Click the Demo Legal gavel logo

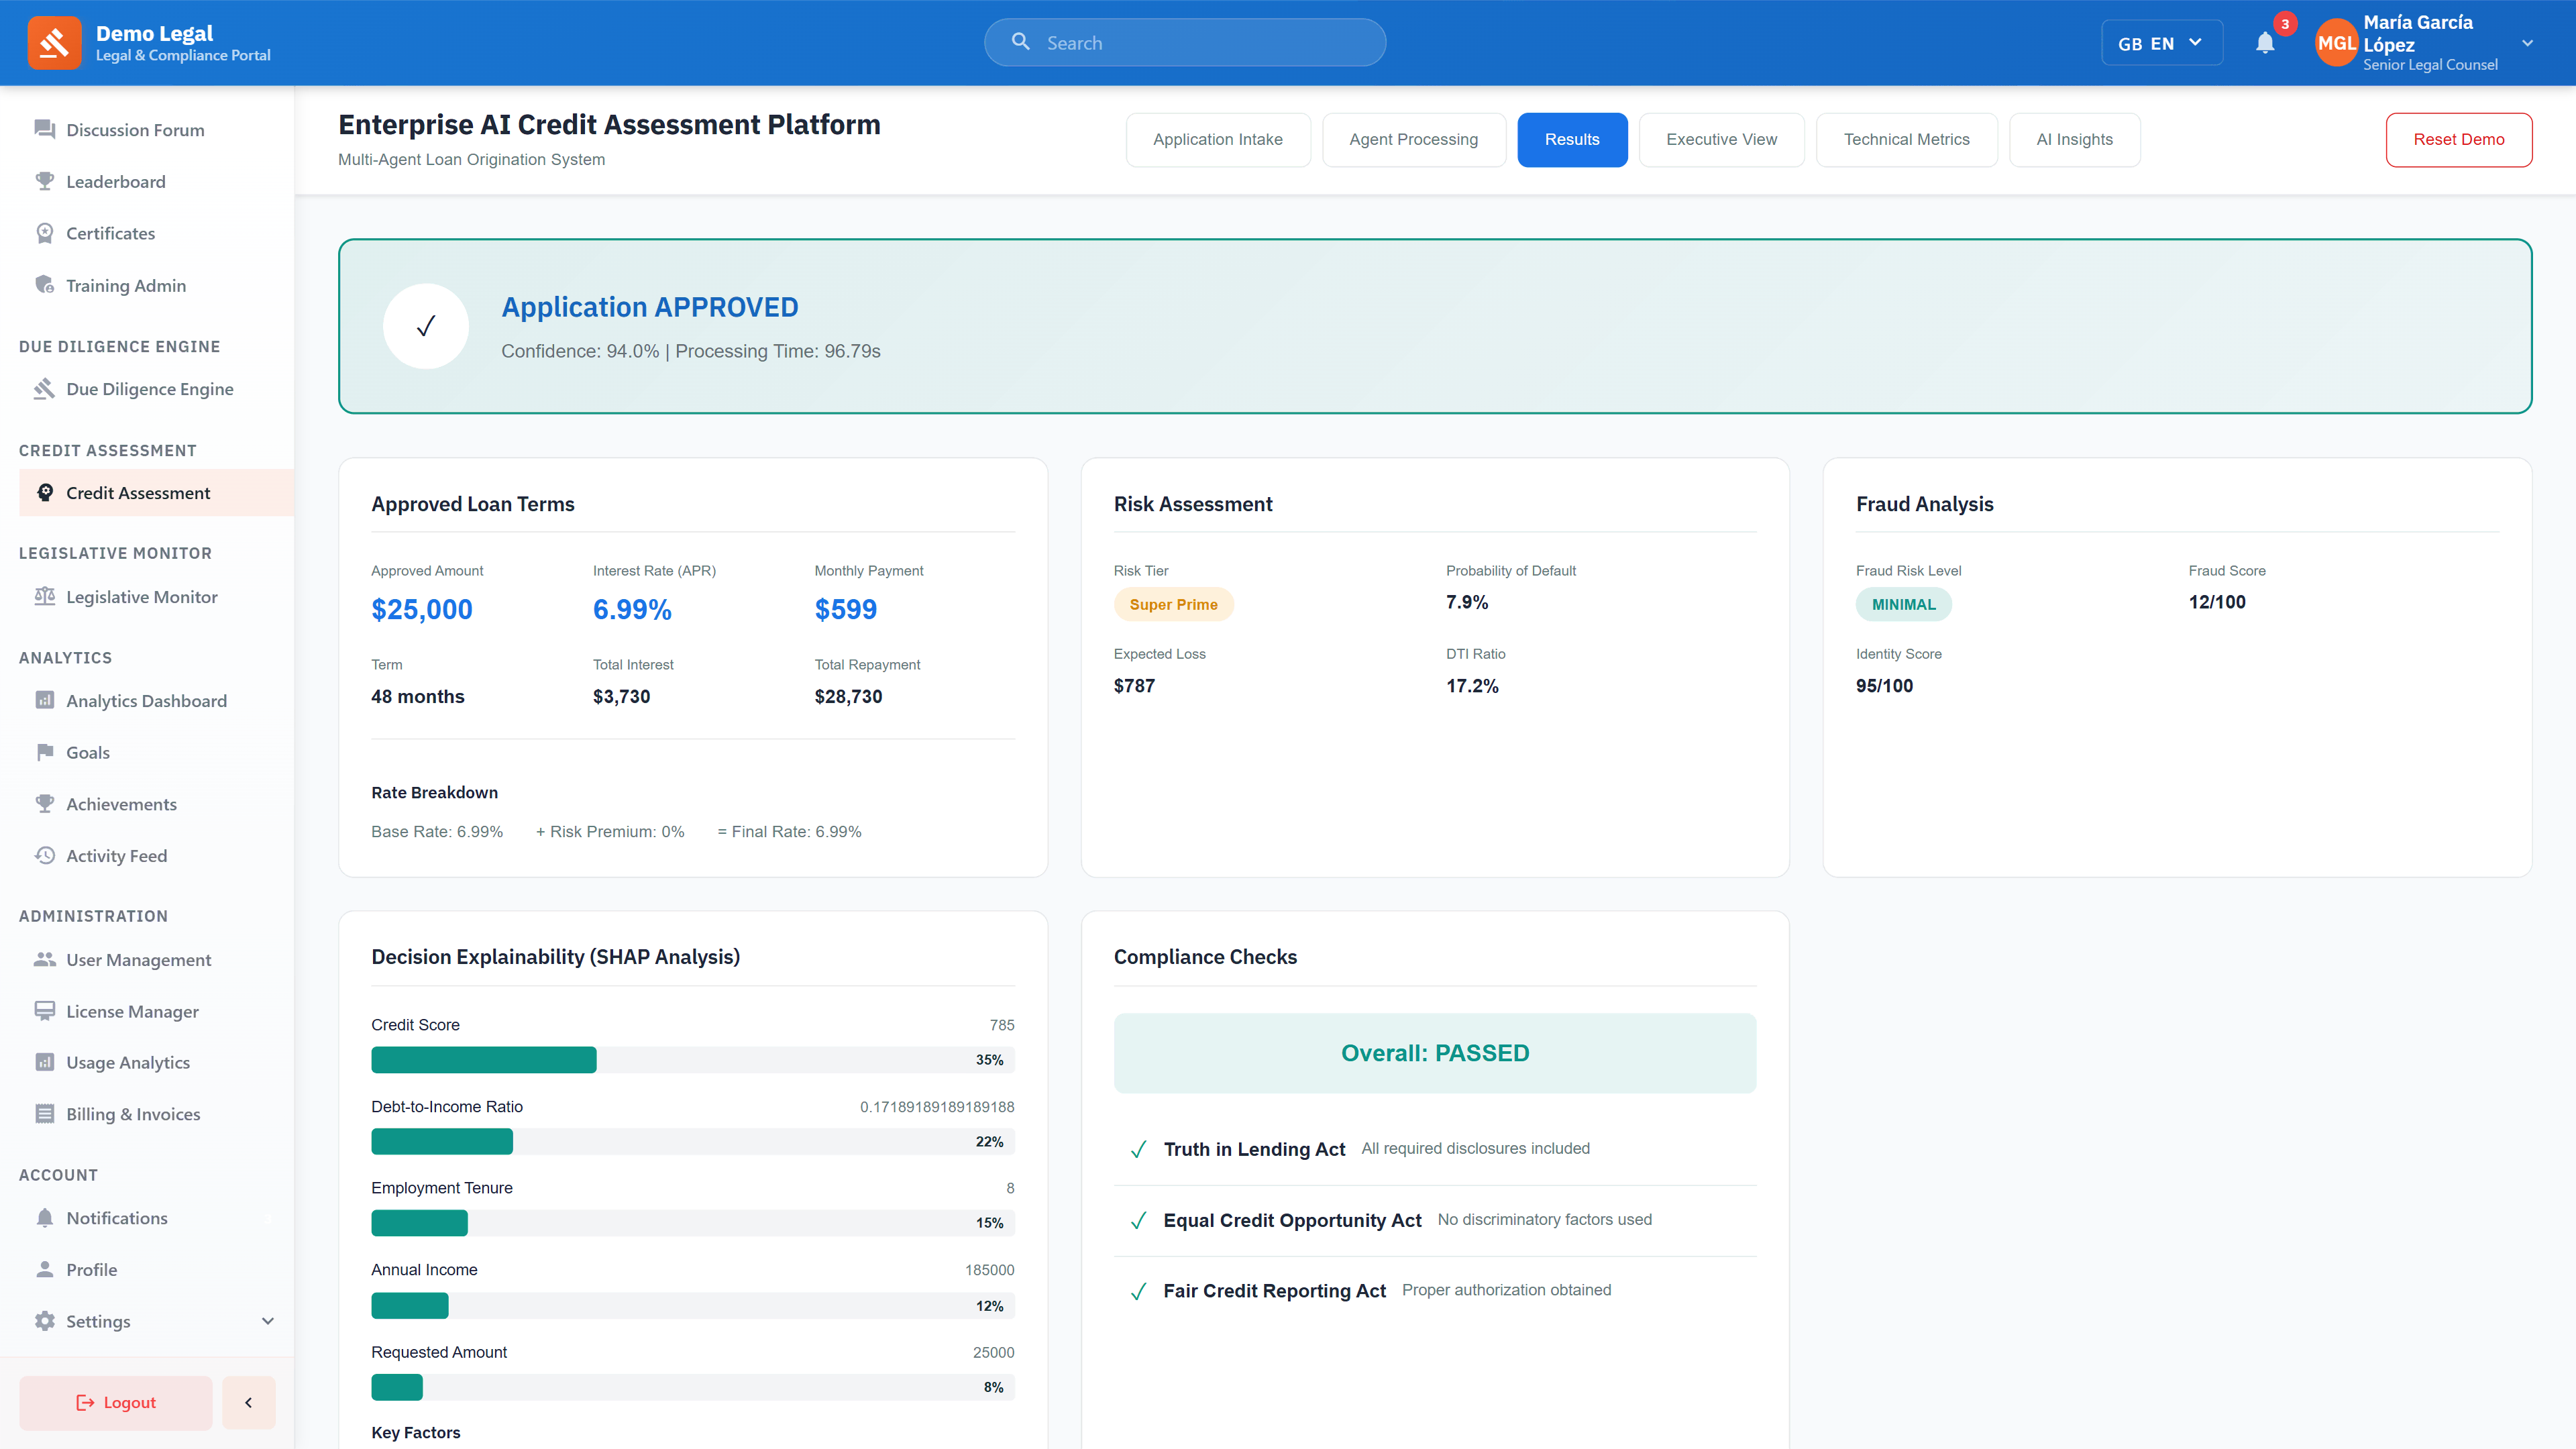(x=54, y=43)
